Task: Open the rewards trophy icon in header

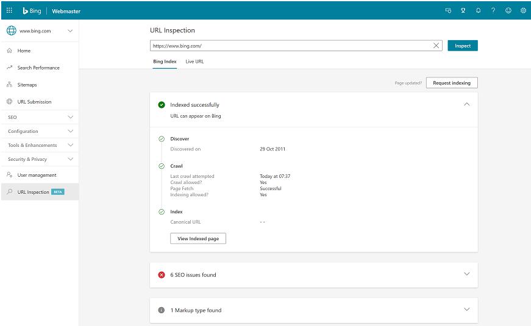Action: [x=463, y=10]
